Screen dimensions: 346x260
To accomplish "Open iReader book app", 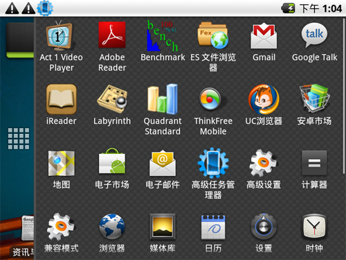I will pos(61,105).
